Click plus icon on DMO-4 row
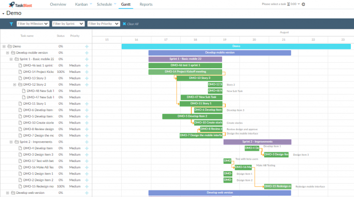The image size is (354, 197). tap(87, 148)
